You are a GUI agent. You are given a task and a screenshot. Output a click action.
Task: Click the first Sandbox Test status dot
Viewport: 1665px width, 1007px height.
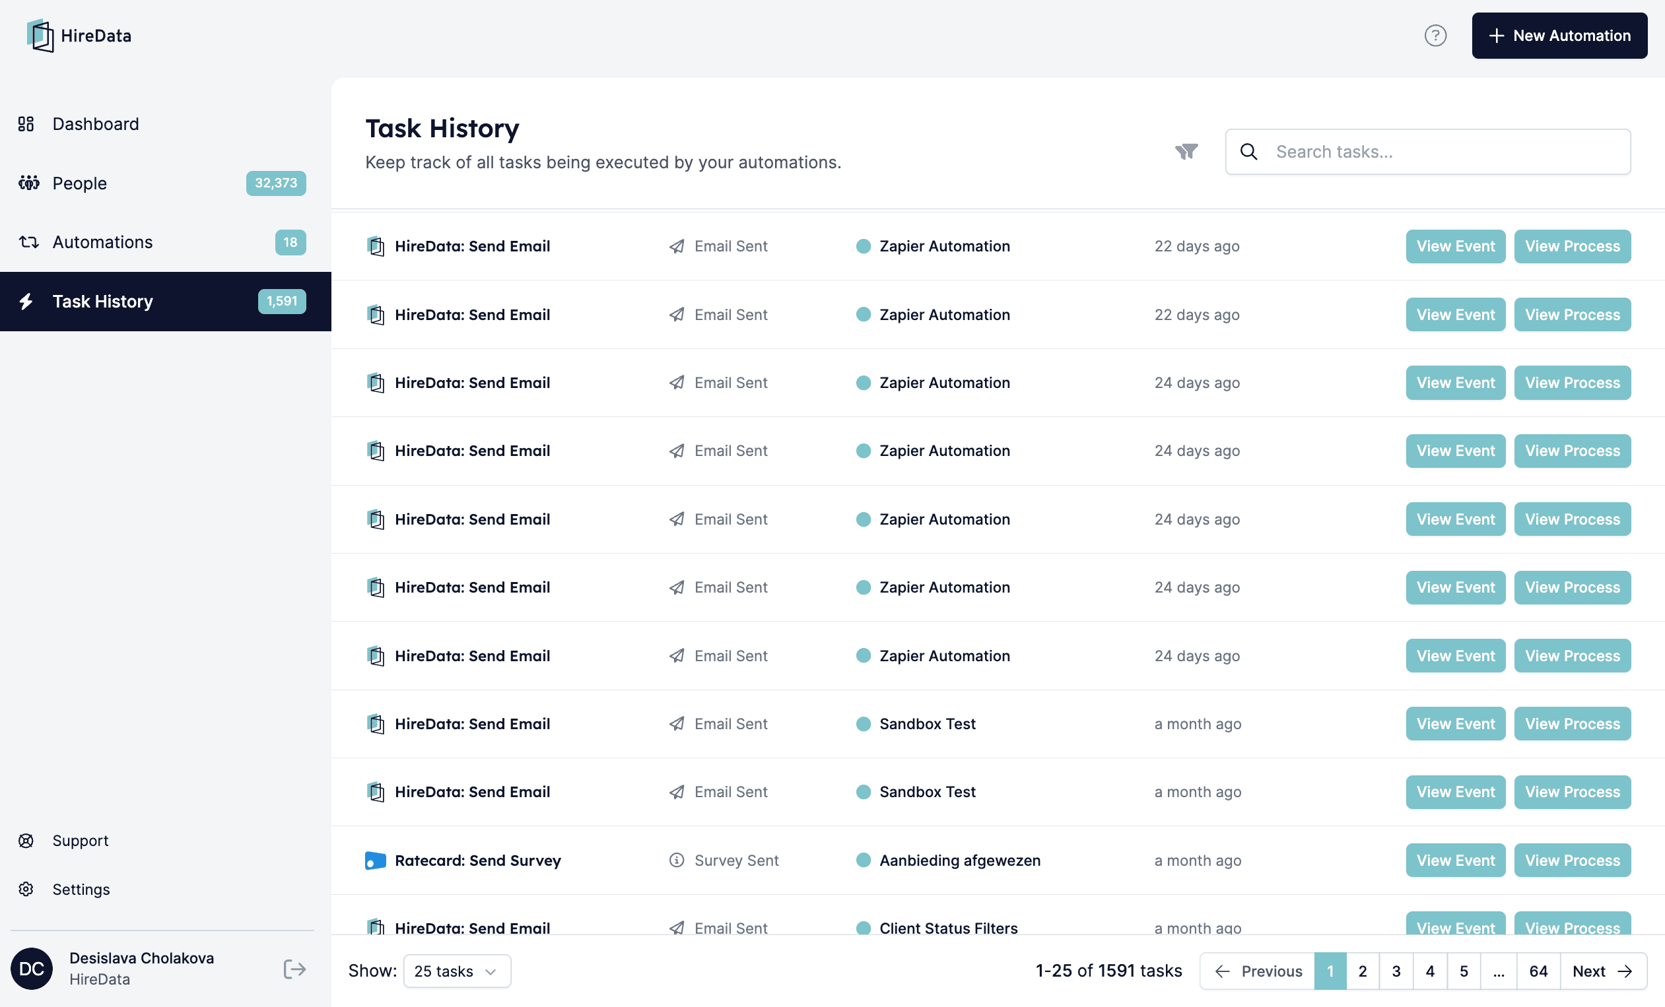pyautogui.click(x=863, y=723)
